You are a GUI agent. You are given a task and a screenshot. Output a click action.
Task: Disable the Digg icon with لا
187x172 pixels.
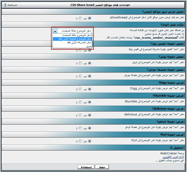[80, 89]
